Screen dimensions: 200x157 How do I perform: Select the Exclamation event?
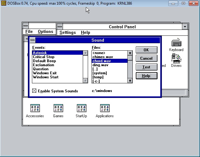(x=58, y=65)
